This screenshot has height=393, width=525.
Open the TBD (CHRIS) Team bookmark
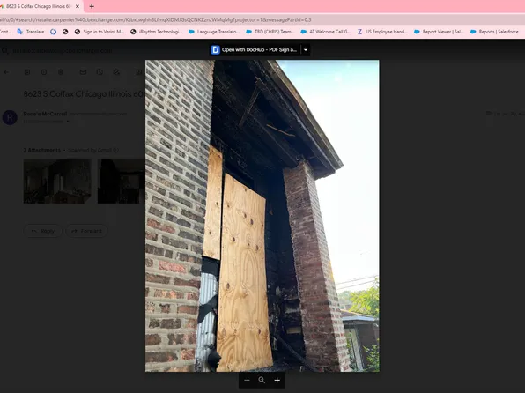tap(270, 32)
